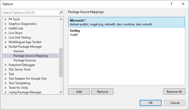The height and width of the screenshot is (110, 189).
Task: Expand the Multilingual App Toolkit node
Action: point(6,42)
